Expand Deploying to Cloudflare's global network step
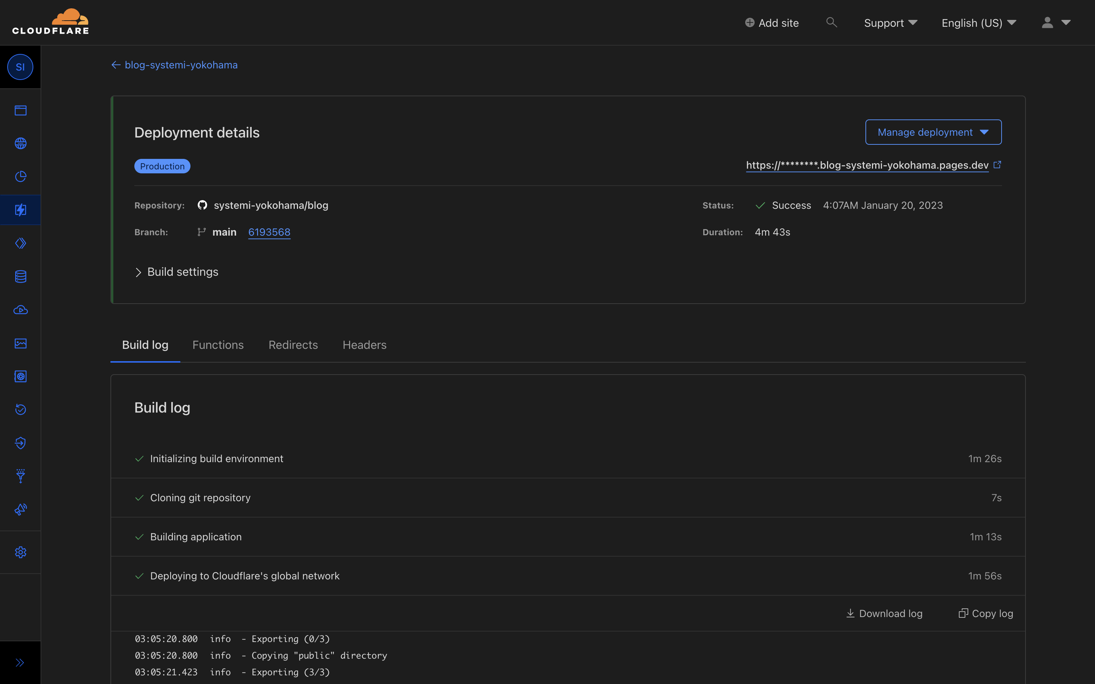1095x684 pixels. 568,576
